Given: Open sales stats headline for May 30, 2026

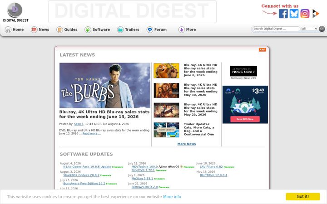Looking at the screenshot, I should tap(200, 90).
